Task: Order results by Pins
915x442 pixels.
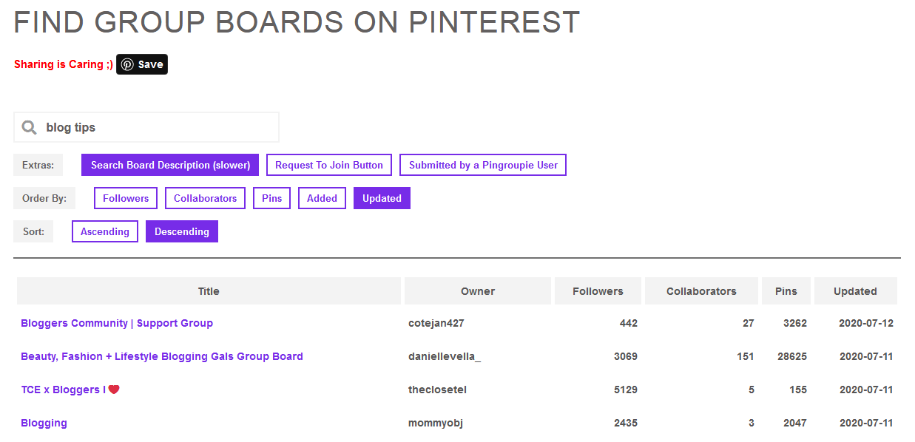Action: (x=271, y=198)
